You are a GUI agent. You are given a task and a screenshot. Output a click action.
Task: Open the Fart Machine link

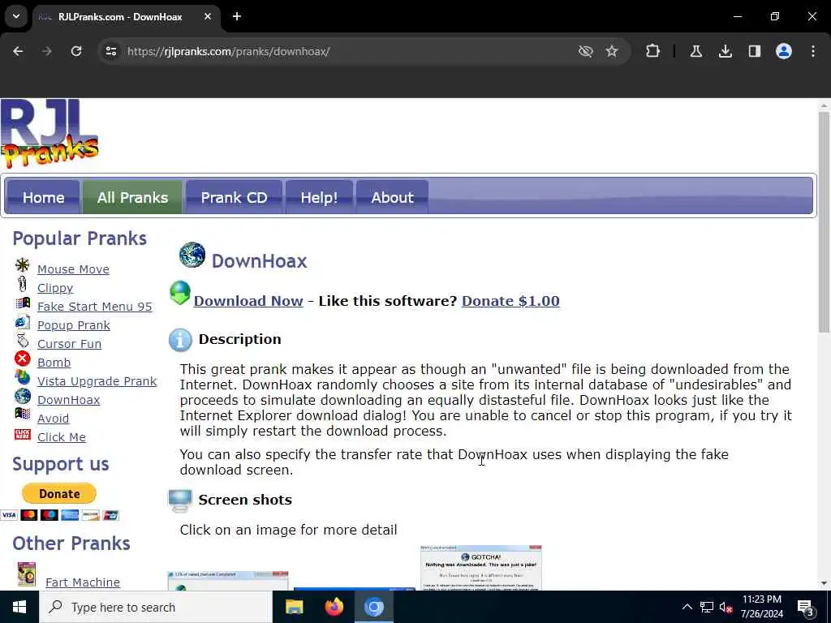coord(83,582)
